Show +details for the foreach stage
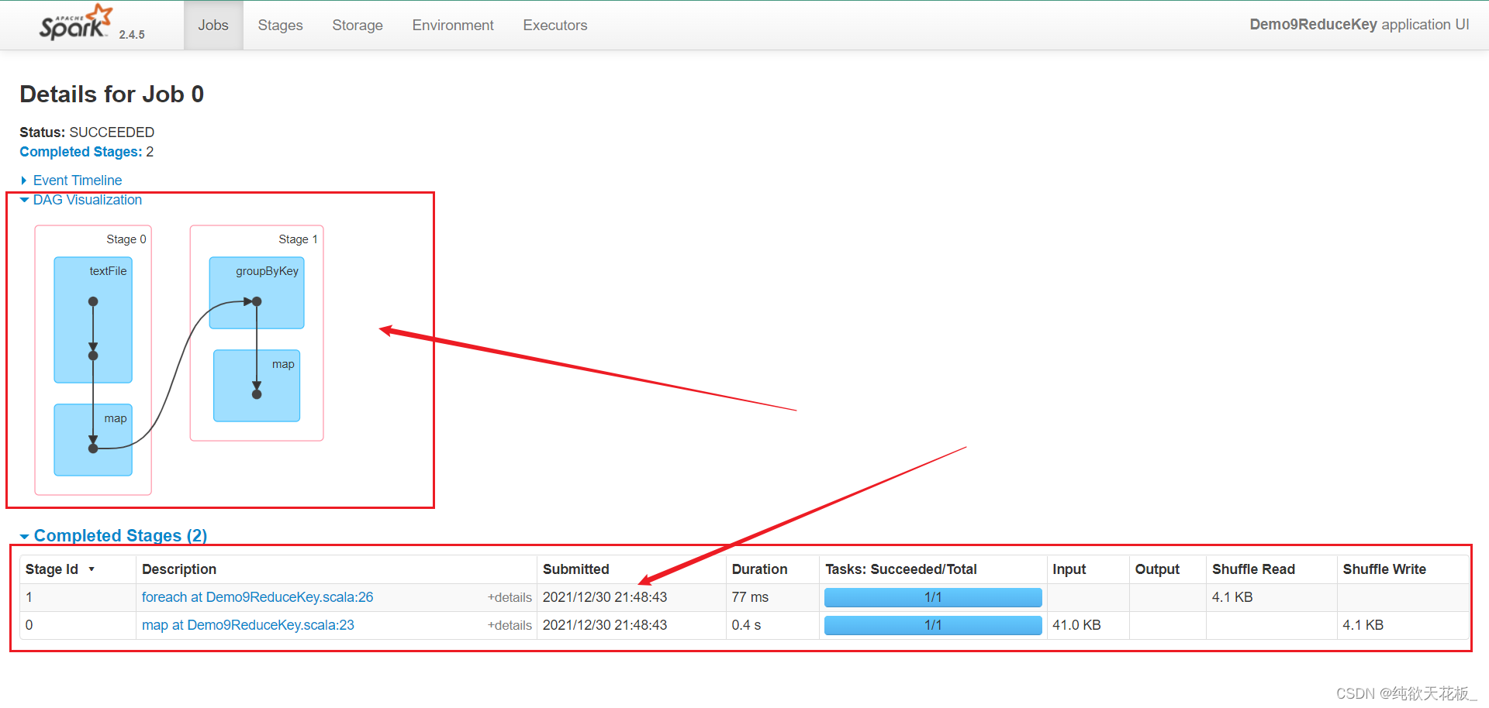This screenshot has width=1489, height=708. (510, 597)
